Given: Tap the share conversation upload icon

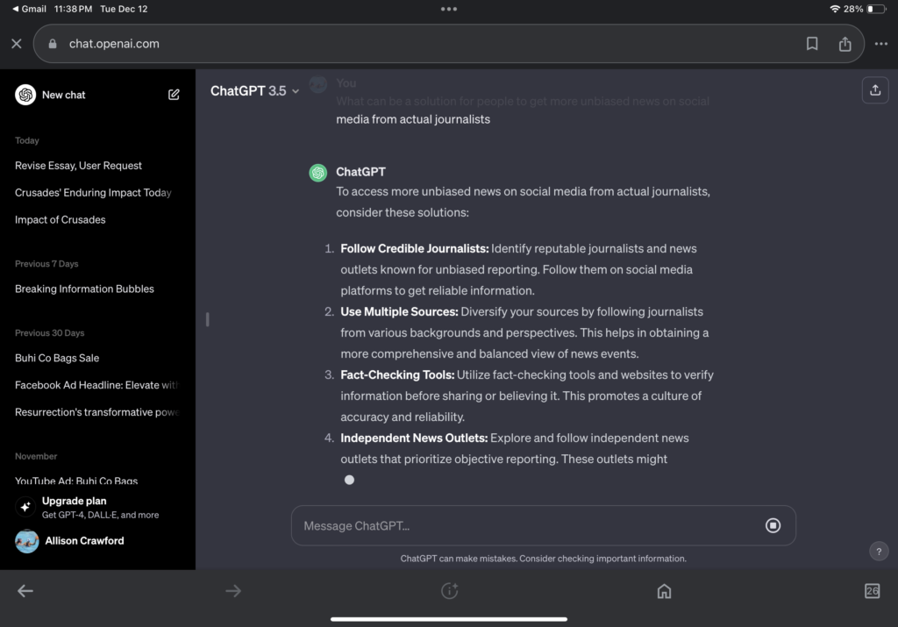Looking at the screenshot, I should point(875,90).
